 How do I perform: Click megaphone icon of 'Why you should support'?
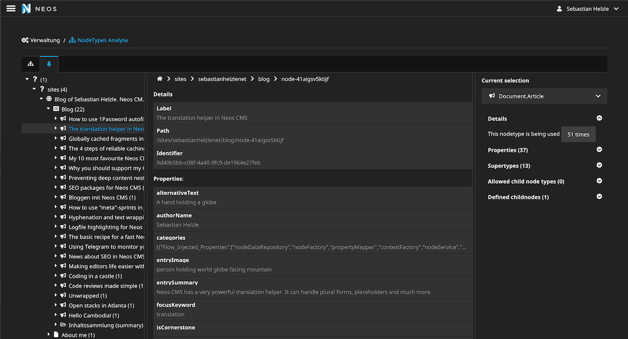pos(63,168)
